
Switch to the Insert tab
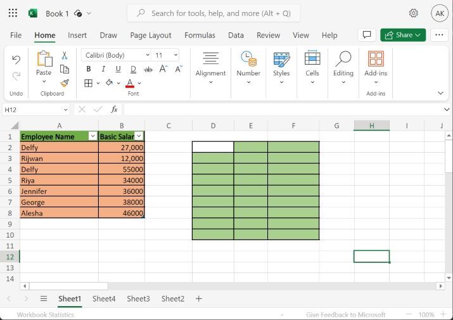(x=77, y=35)
